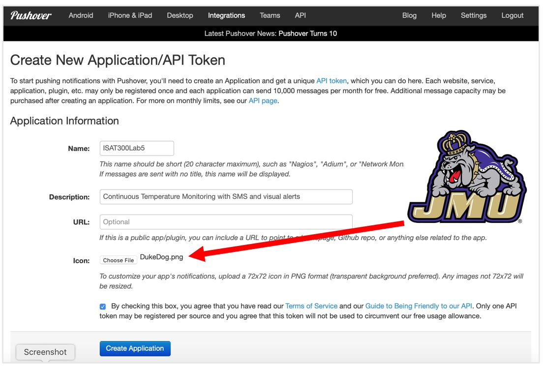
Task: Open the Android menu item
Action: coord(81,15)
